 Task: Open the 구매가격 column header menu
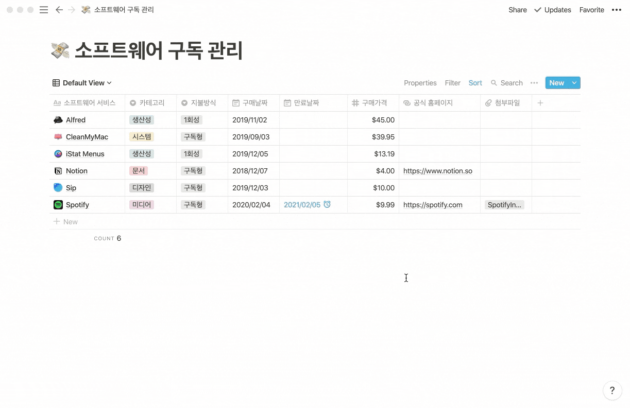coord(373,103)
